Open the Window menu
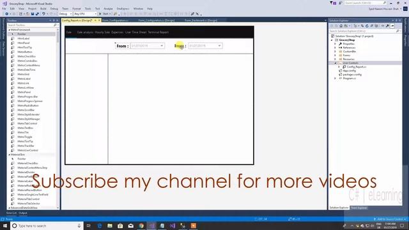 [x=138, y=8]
